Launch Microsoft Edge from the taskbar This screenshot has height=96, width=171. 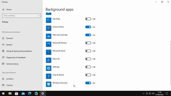tap(30, 94)
